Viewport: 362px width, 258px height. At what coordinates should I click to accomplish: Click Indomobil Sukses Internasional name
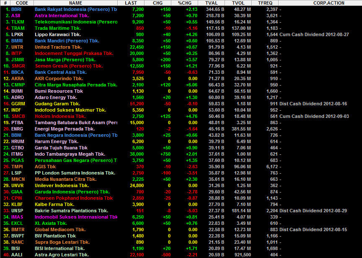[x=76, y=217]
